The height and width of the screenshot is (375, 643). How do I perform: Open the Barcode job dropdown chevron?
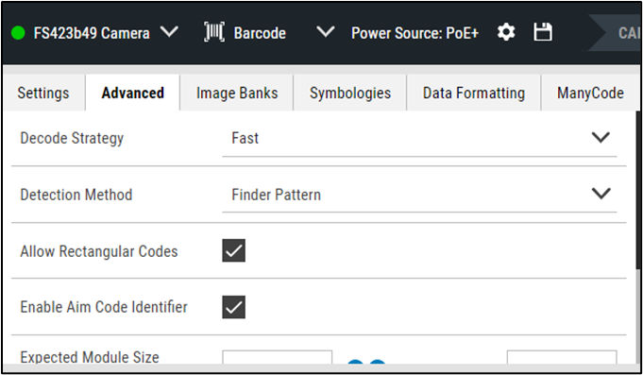click(x=326, y=31)
